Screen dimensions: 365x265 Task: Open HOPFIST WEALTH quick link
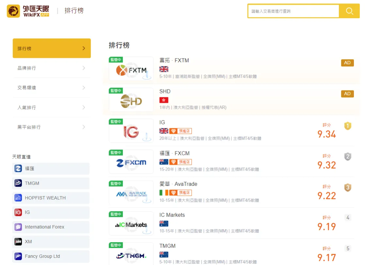point(51,198)
